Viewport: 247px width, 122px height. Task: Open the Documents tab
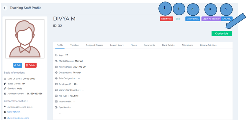[x=149, y=45]
